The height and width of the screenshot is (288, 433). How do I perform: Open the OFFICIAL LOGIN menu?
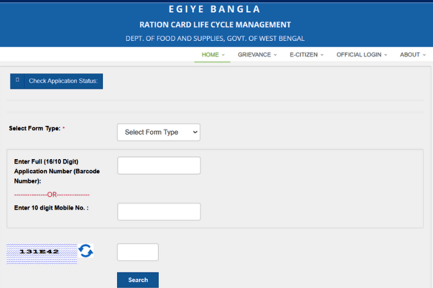362,55
